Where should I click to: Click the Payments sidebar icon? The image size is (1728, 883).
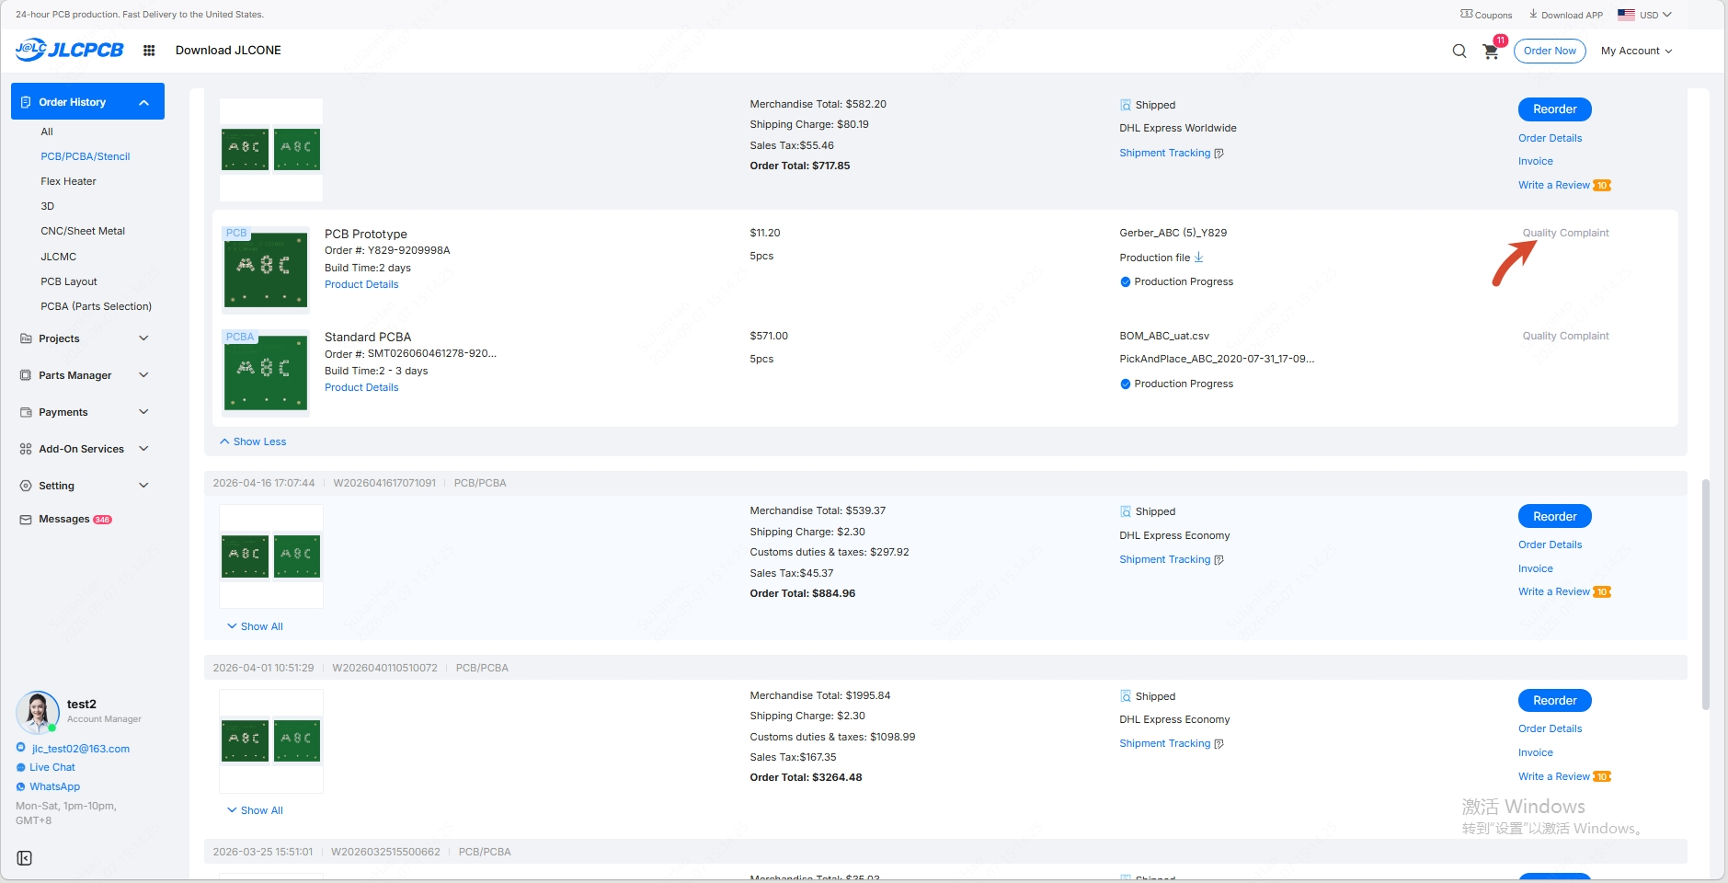(x=26, y=412)
